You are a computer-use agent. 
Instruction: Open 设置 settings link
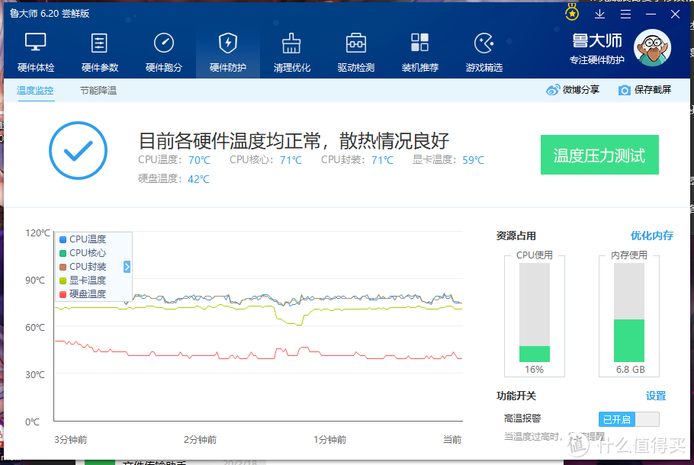click(x=656, y=396)
